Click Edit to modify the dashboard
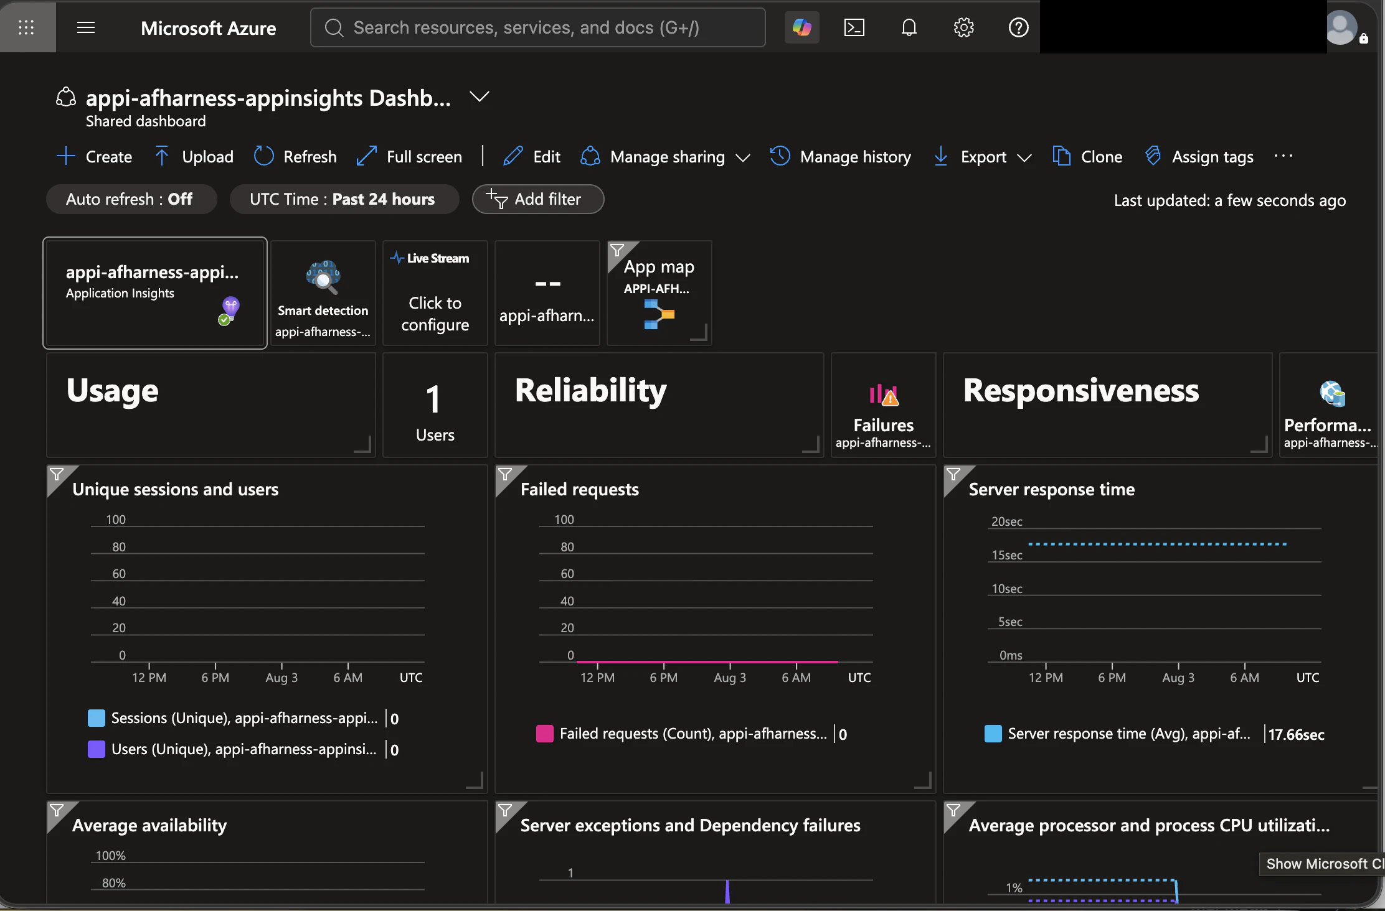Viewport: 1385px width, 911px height. click(x=532, y=157)
